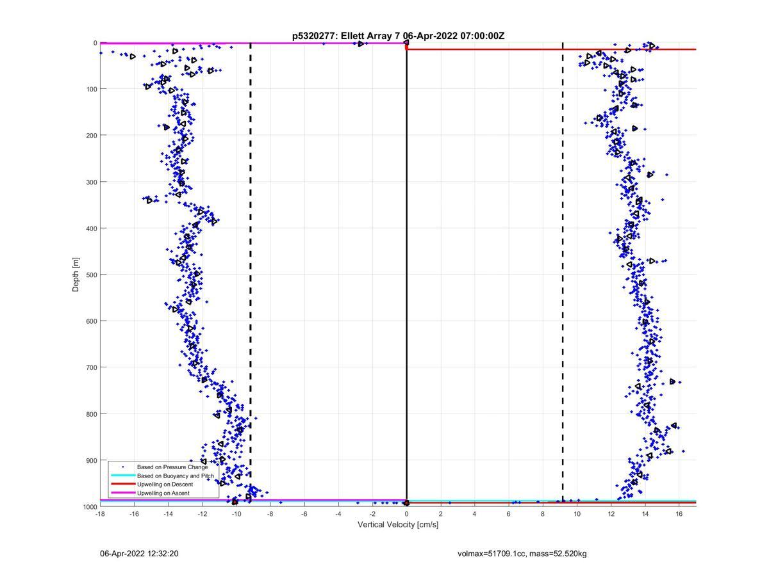Click legend entry Based on Pressure Change
The width and height of the screenshot is (769, 569).
click(172, 467)
